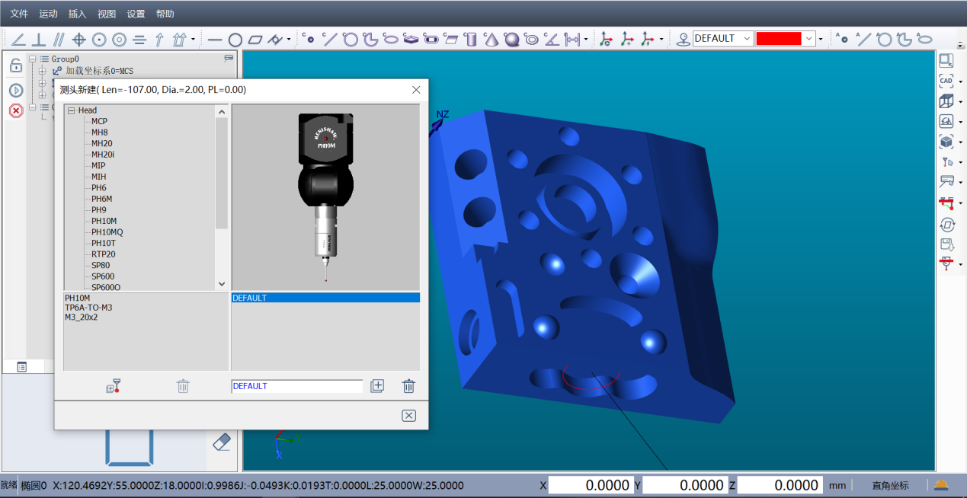Choose the concentricity double-circle icon
Image resolution: width=967 pixels, height=498 pixels.
(x=119, y=39)
